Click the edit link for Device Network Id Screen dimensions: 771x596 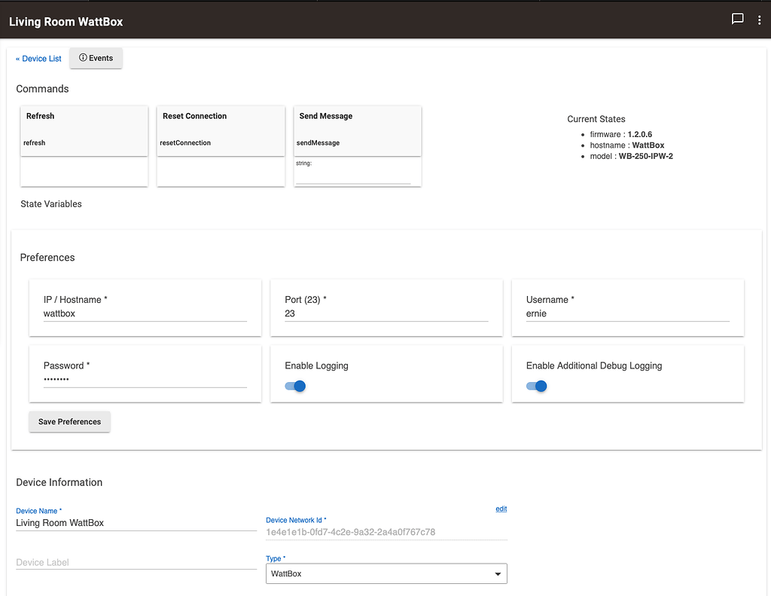tap(501, 509)
